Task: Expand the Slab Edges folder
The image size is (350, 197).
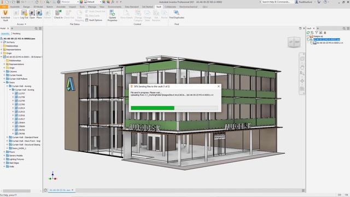Action: (x=4, y=163)
